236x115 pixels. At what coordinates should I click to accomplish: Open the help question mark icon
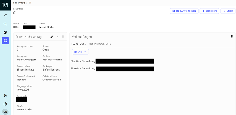tap(5, 104)
